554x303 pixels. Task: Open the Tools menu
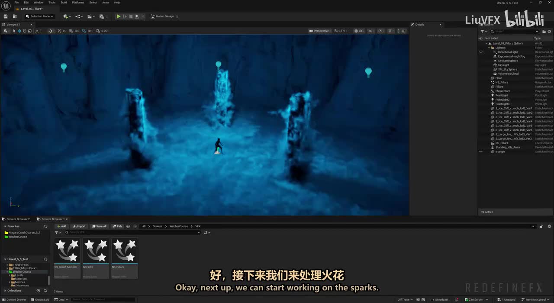pyautogui.click(x=52, y=3)
